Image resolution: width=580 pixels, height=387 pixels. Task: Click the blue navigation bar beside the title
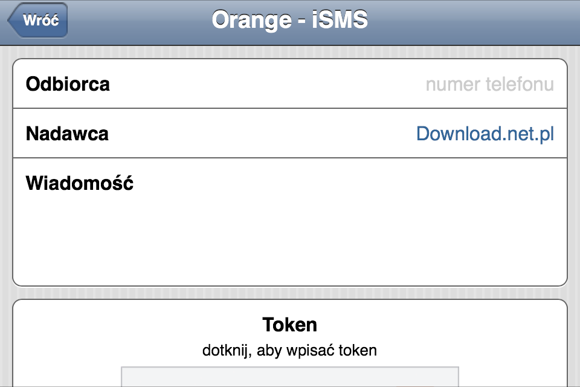[x=474, y=22]
